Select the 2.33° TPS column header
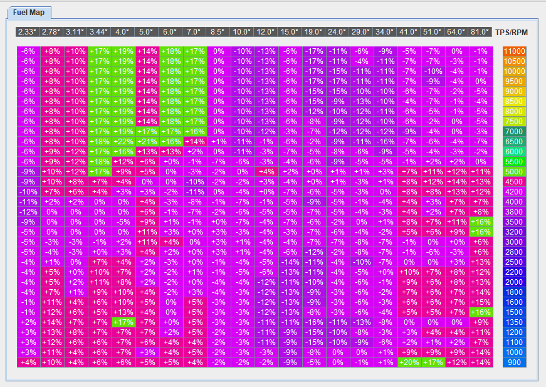The image size is (546, 387). [28, 32]
